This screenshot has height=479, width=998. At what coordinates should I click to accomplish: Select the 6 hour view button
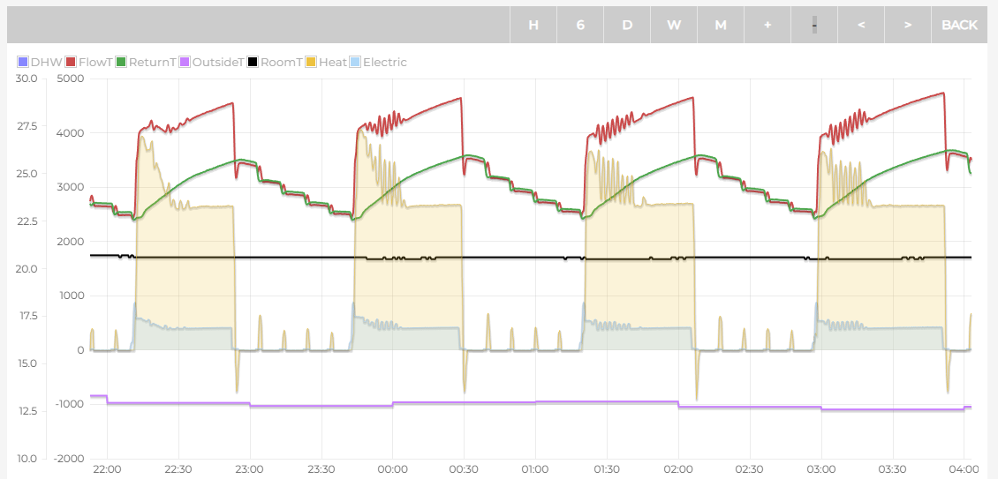coord(580,25)
